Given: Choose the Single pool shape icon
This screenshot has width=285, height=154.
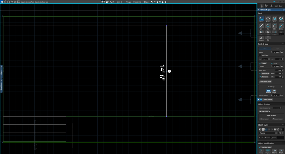Looking at the screenshot, I should click(274, 91).
